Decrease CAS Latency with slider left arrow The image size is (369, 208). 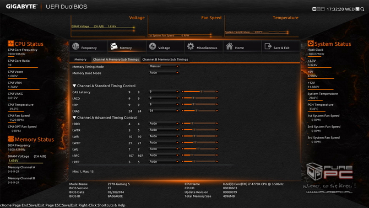[183, 92]
